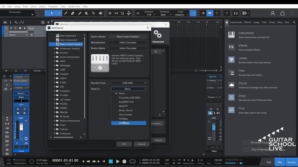The image size is (298, 167).
Task: Click the Instruments piano icon in browser
Action: 231,35
